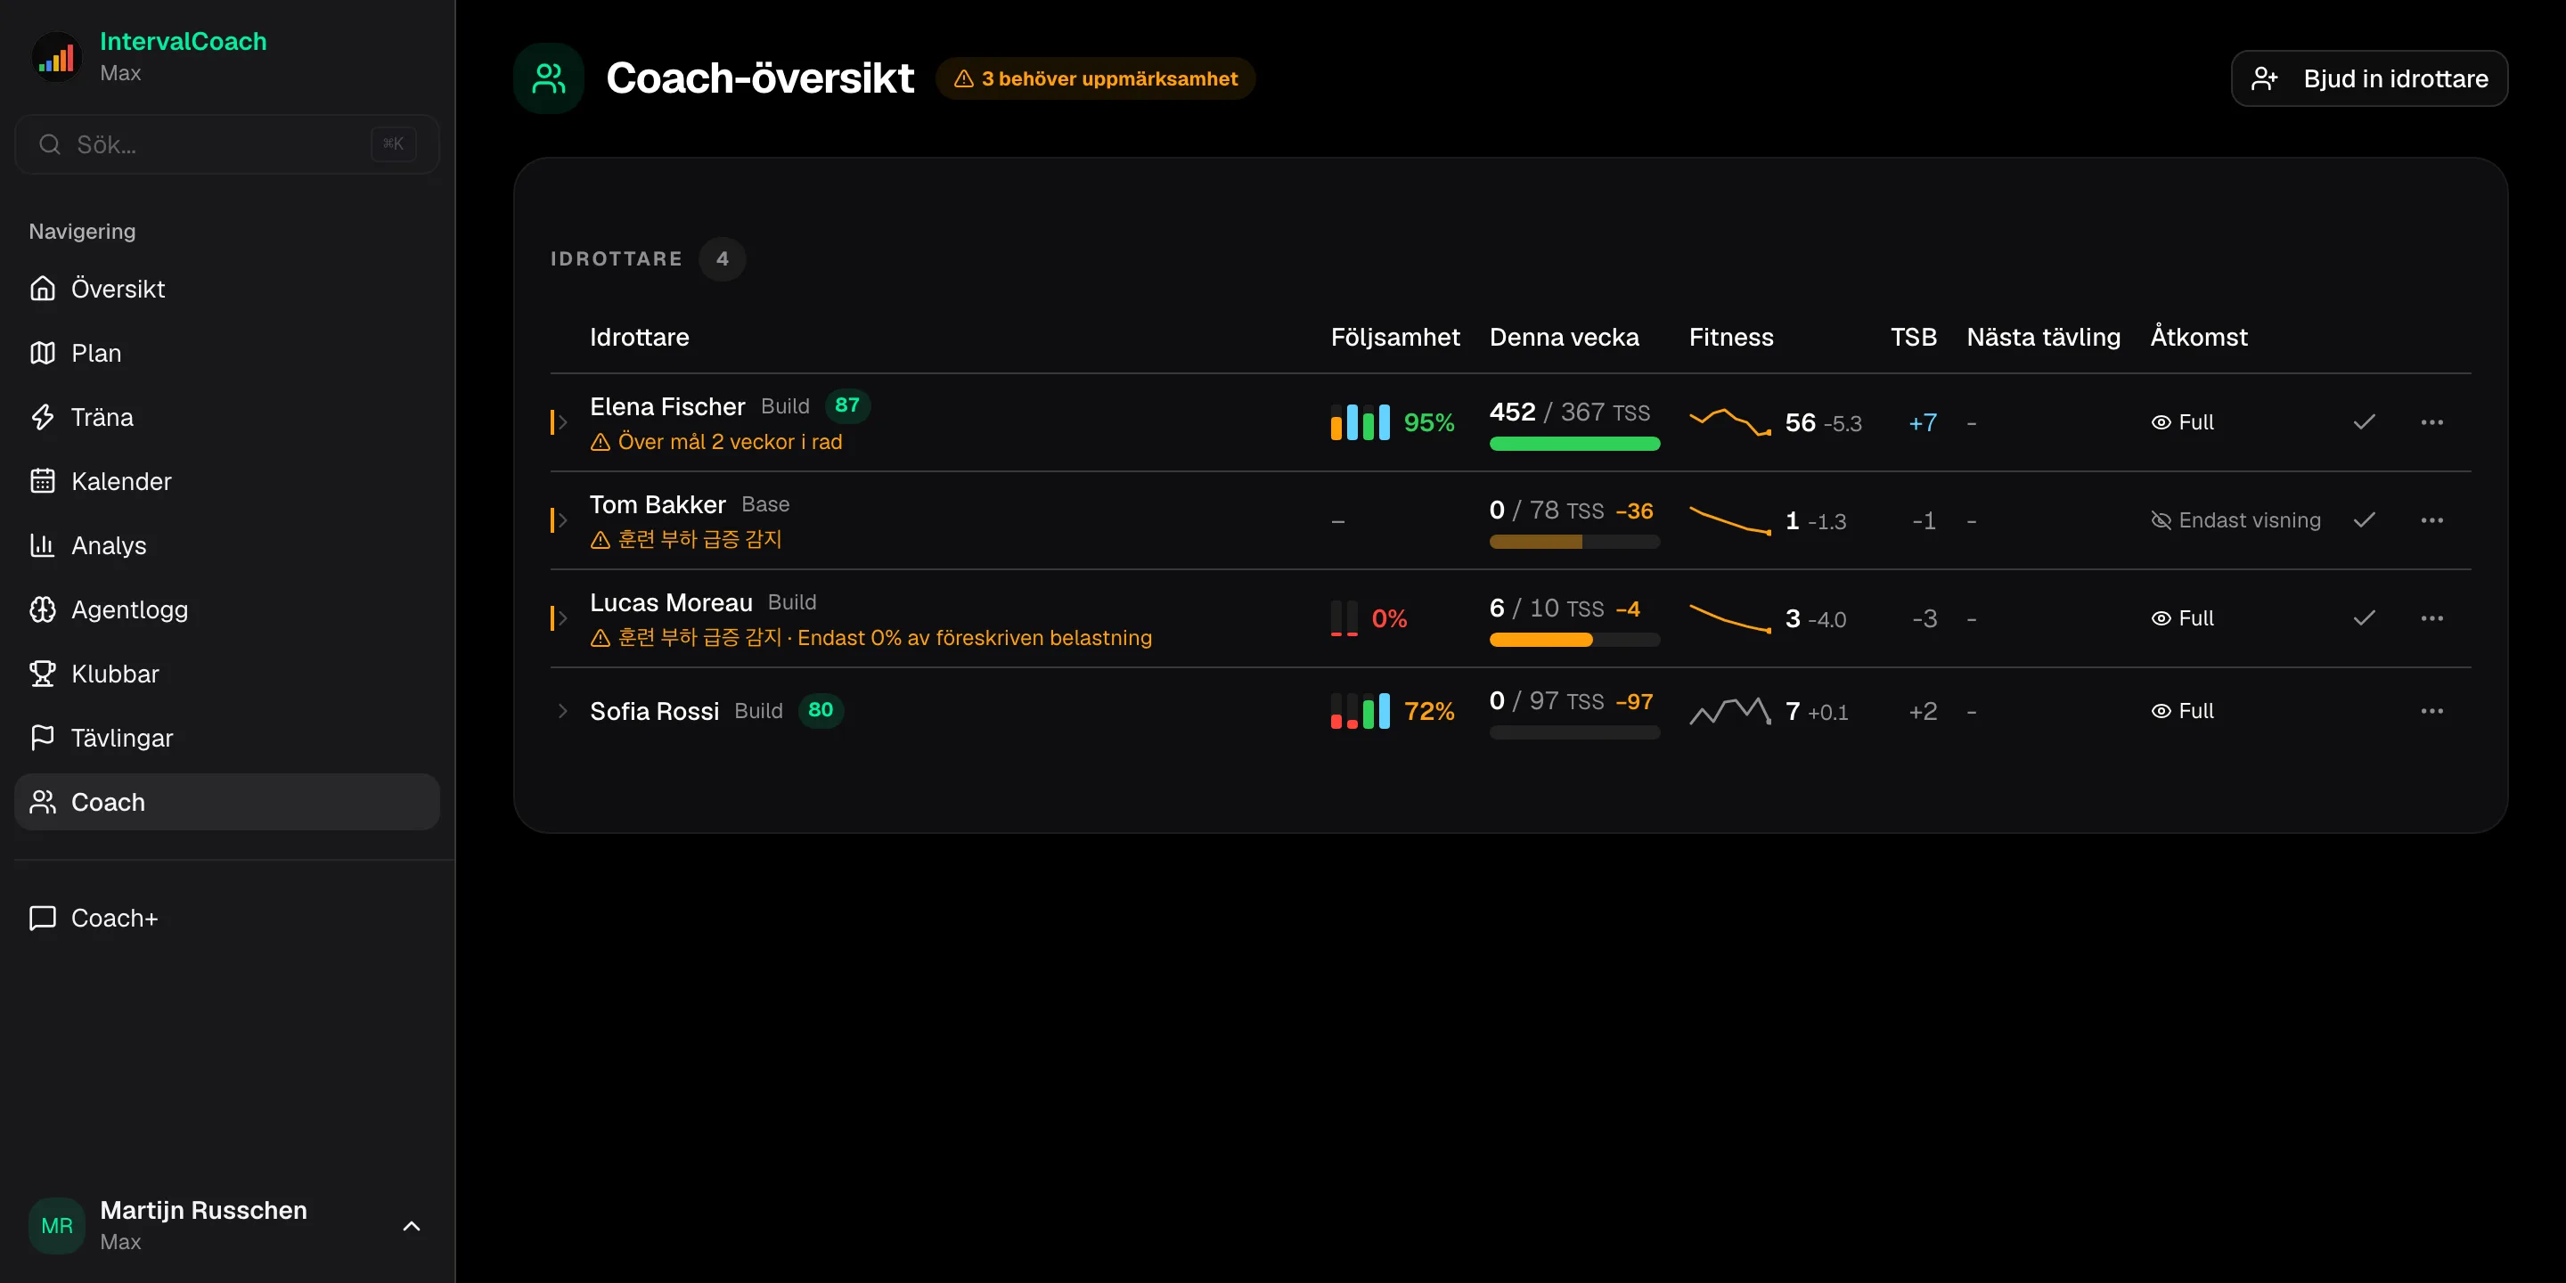Click the IntervalCoach logo icon
Screen dimensions: 2566x1283
pyautogui.click(x=56, y=57)
